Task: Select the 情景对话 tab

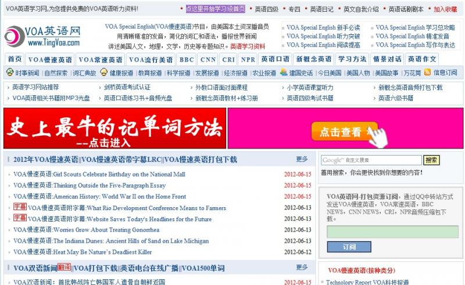Action: click(387, 59)
